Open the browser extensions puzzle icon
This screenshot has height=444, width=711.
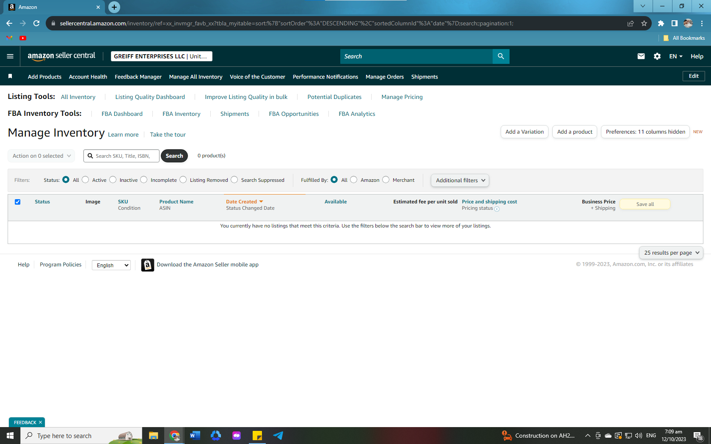(661, 23)
